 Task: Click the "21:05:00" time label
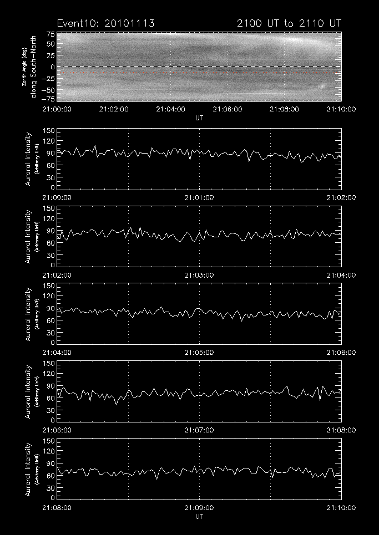pos(199,353)
